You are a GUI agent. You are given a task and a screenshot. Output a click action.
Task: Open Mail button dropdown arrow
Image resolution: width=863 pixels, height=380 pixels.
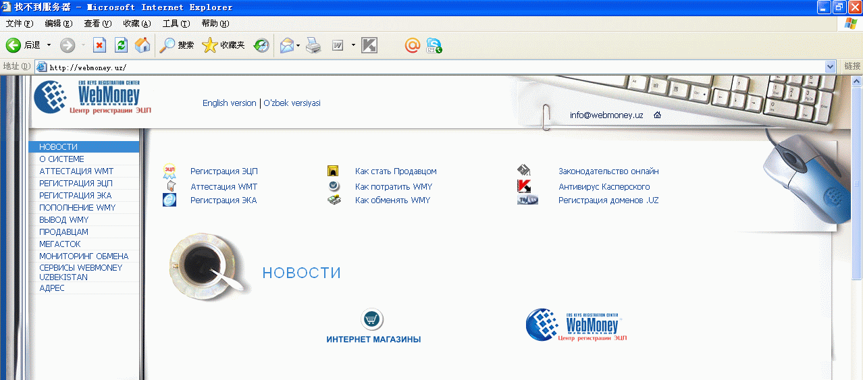[x=298, y=46]
